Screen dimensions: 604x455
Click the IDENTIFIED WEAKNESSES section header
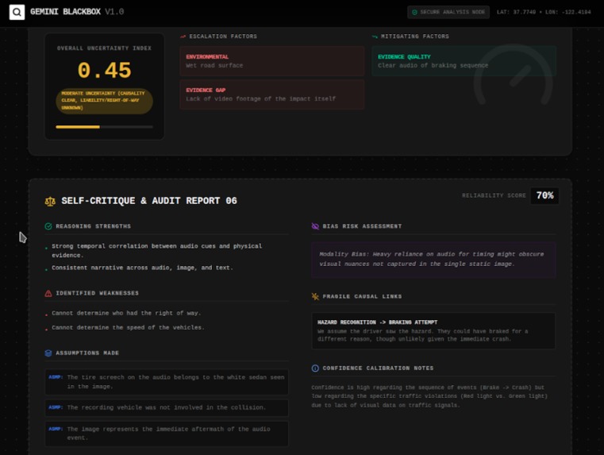pos(97,293)
